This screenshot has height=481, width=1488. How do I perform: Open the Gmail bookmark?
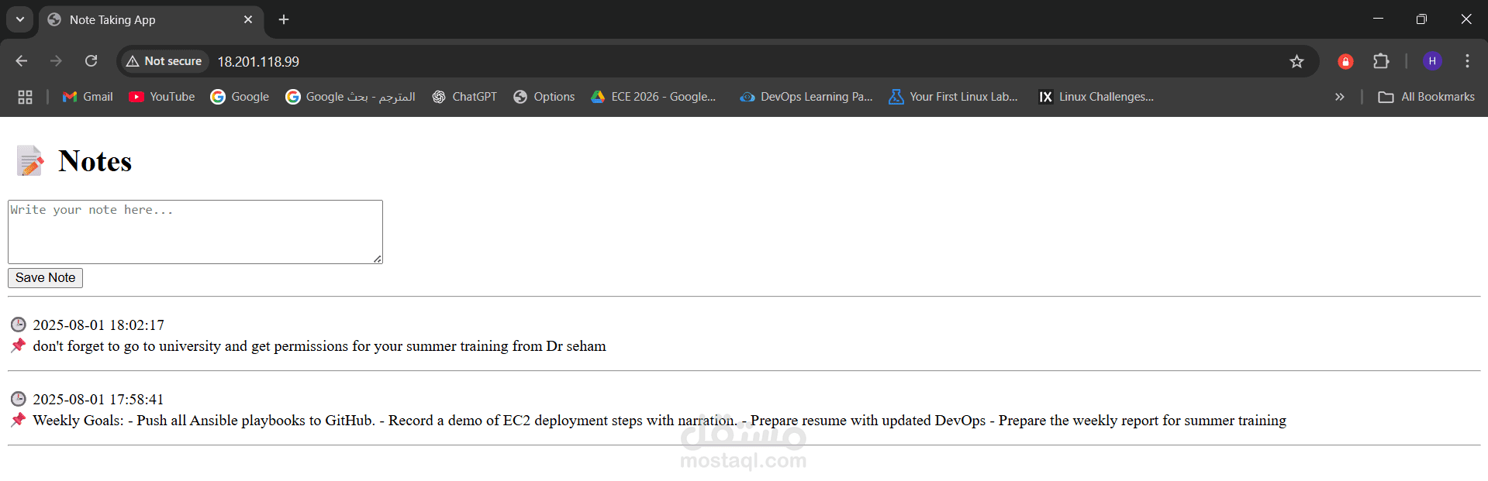[88, 97]
